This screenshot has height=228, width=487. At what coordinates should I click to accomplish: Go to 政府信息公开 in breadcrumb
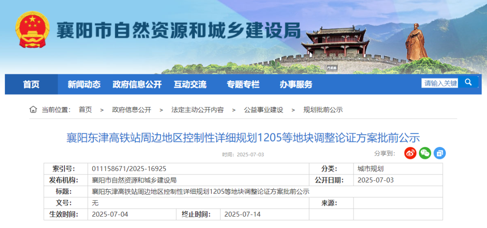132,110
